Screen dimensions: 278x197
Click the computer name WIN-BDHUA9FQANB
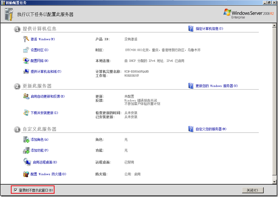click(136, 72)
